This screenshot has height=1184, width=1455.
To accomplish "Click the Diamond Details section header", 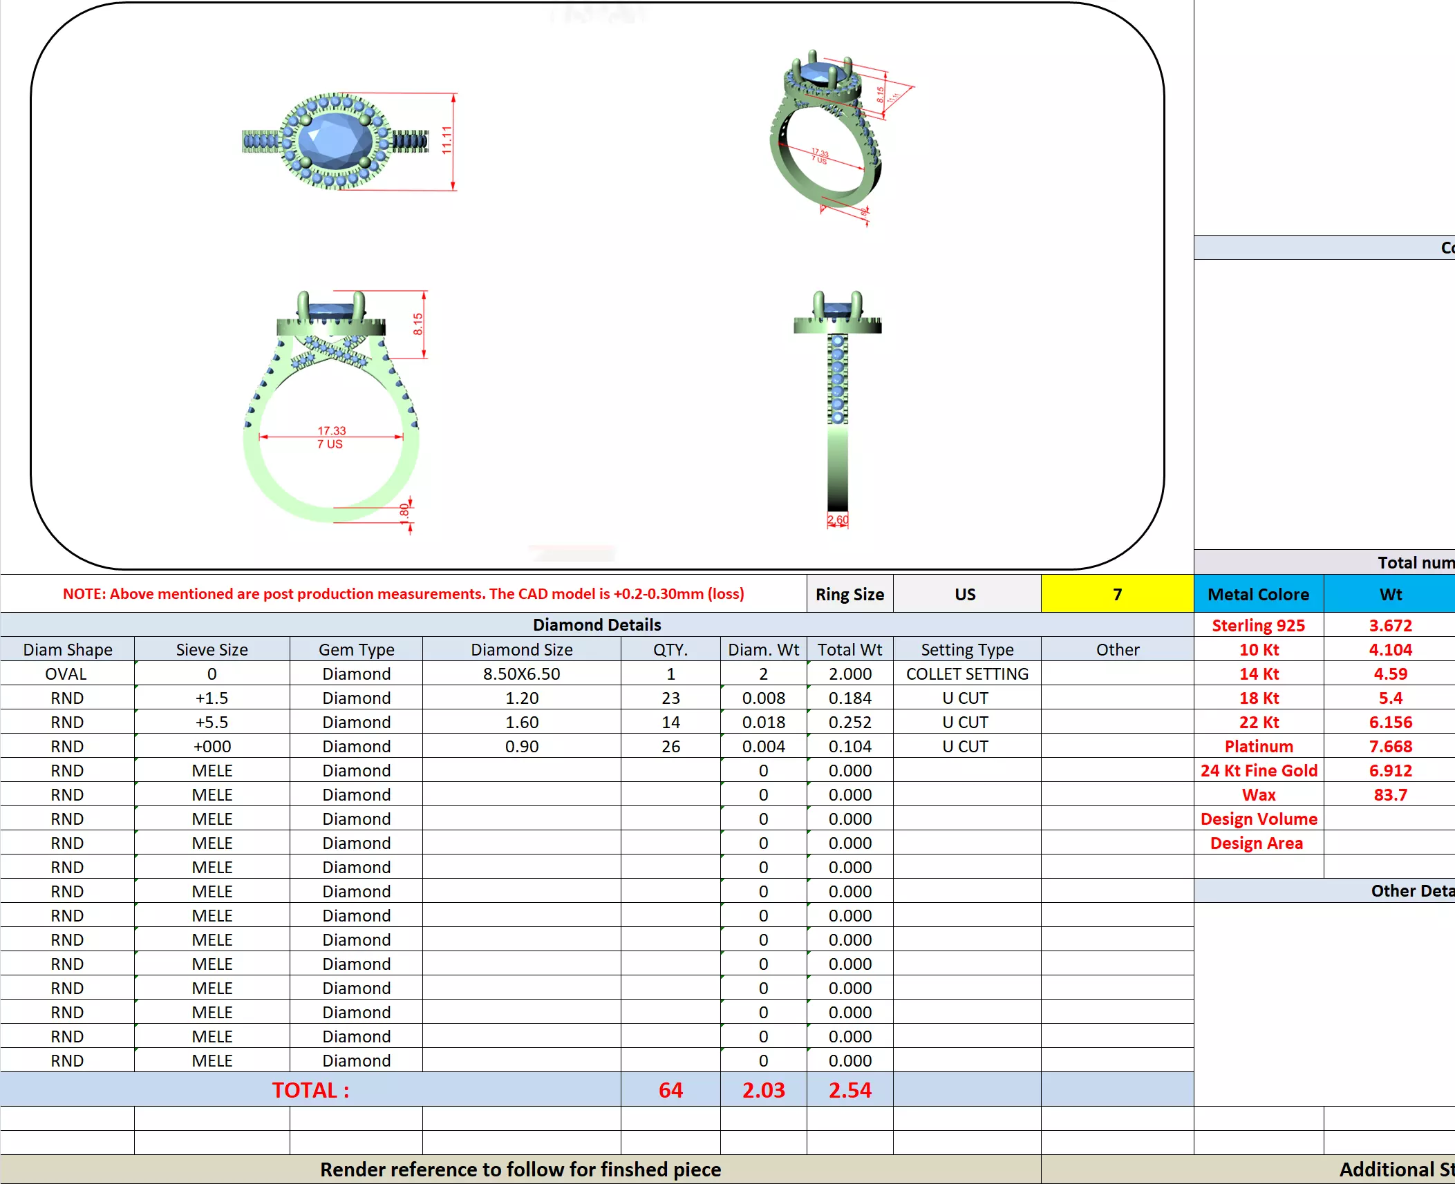I will click(597, 624).
